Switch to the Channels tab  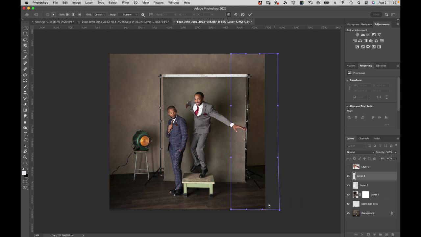[x=363, y=138]
